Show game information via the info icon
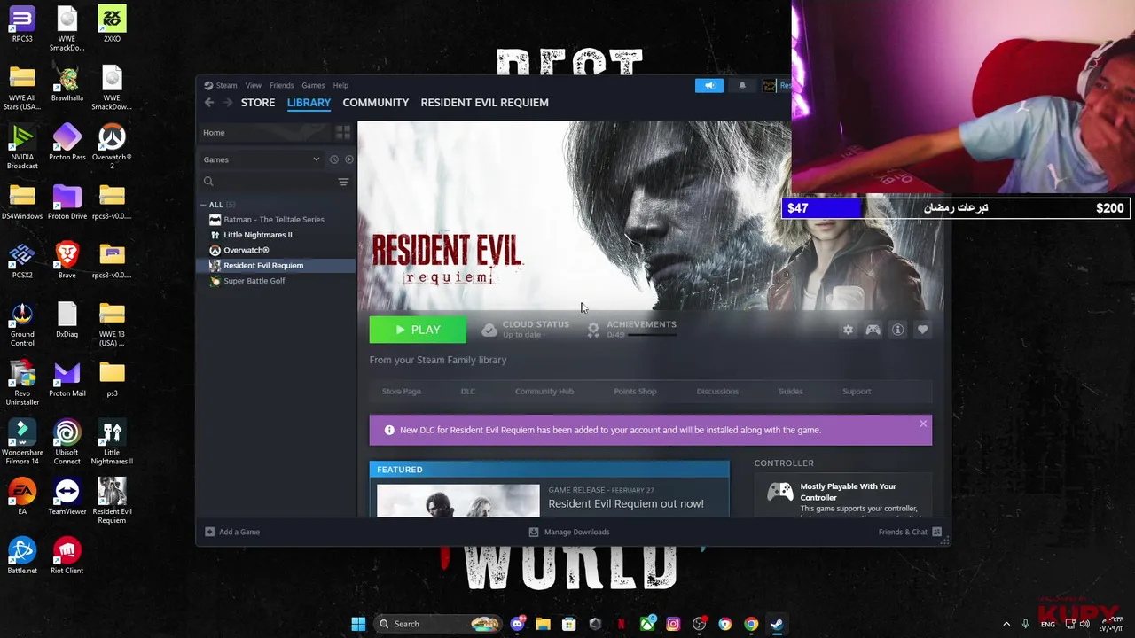This screenshot has height=638, width=1135. pyautogui.click(x=898, y=330)
